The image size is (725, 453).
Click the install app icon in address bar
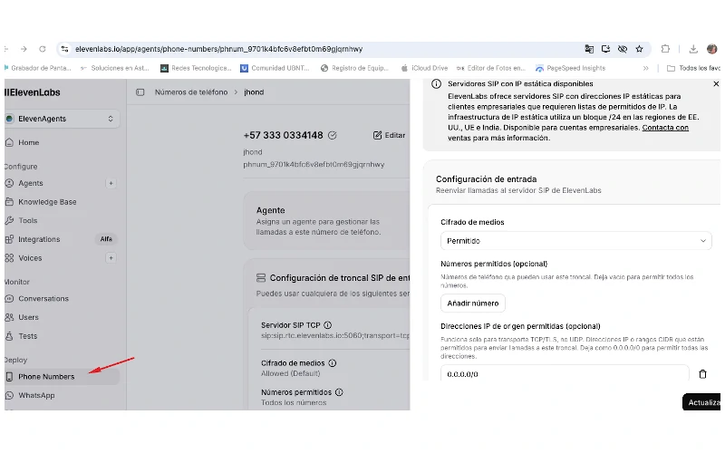click(605, 49)
